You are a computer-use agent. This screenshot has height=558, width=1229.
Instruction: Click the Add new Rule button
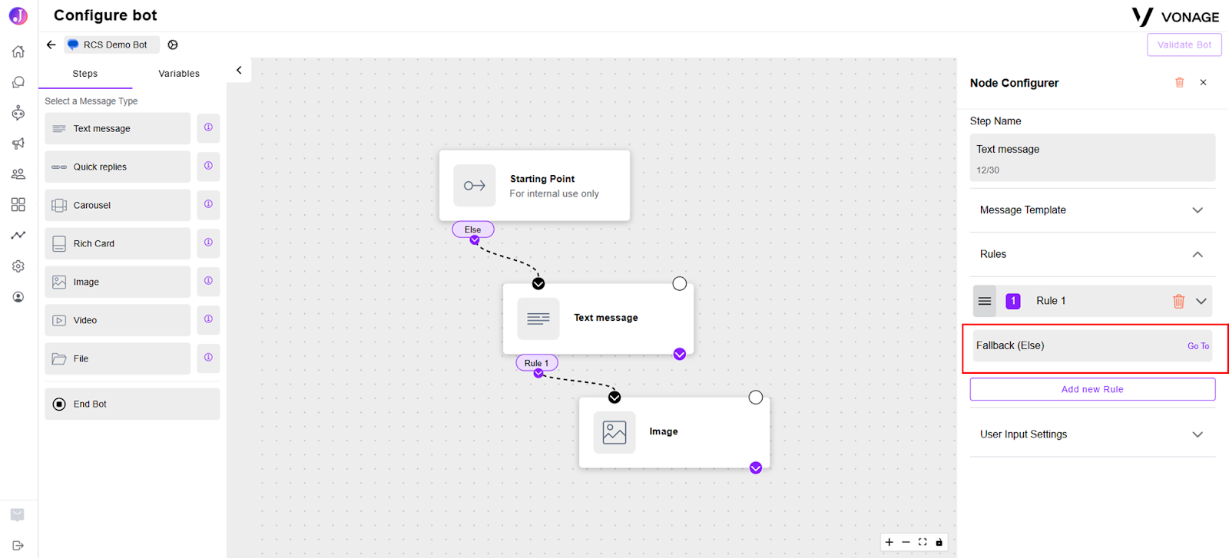1092,389
